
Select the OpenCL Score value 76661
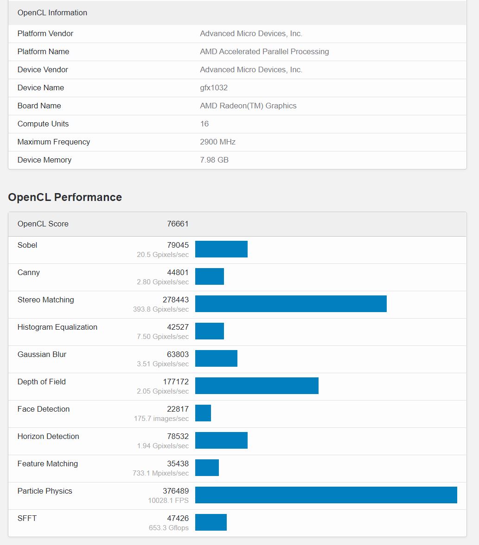178,224
